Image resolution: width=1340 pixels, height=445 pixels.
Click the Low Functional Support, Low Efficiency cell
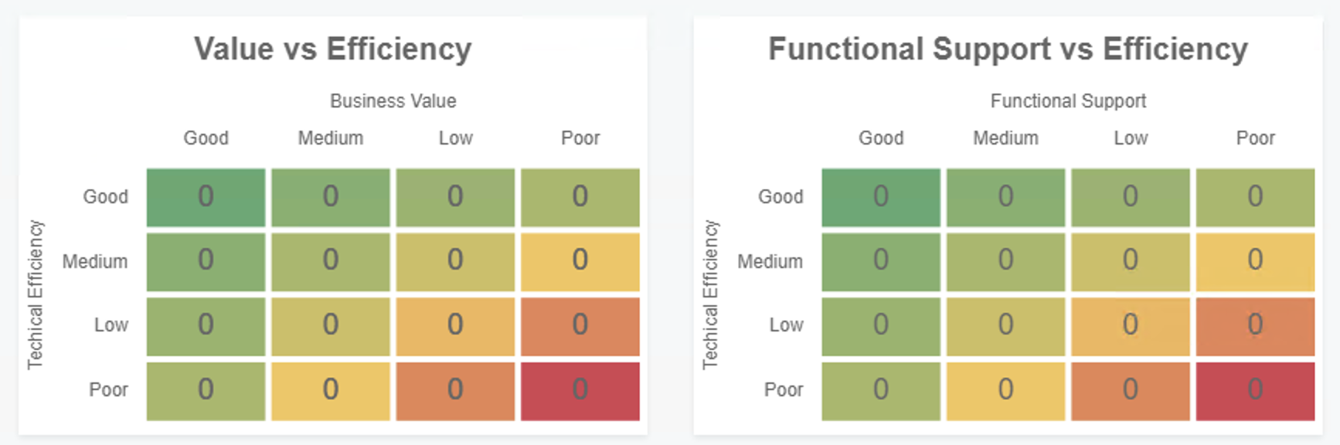1131,327
